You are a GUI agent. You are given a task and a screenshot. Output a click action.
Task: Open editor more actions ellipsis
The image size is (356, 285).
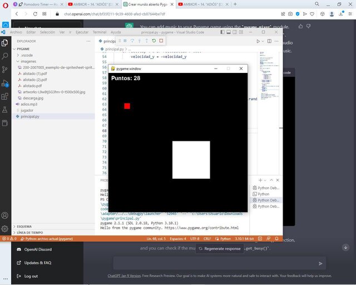point(276,41)
